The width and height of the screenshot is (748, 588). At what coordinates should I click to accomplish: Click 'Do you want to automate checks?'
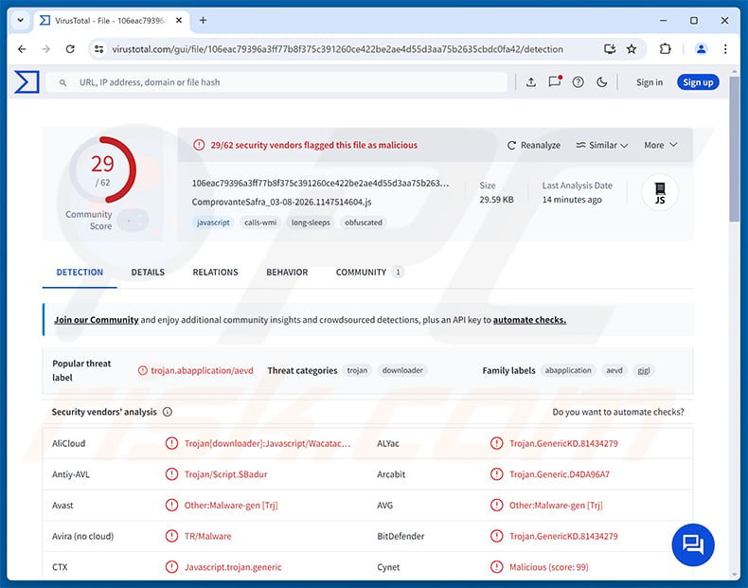(617, 412)
